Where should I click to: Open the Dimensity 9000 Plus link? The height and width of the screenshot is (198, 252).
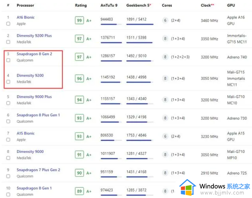tap(34, 97)
